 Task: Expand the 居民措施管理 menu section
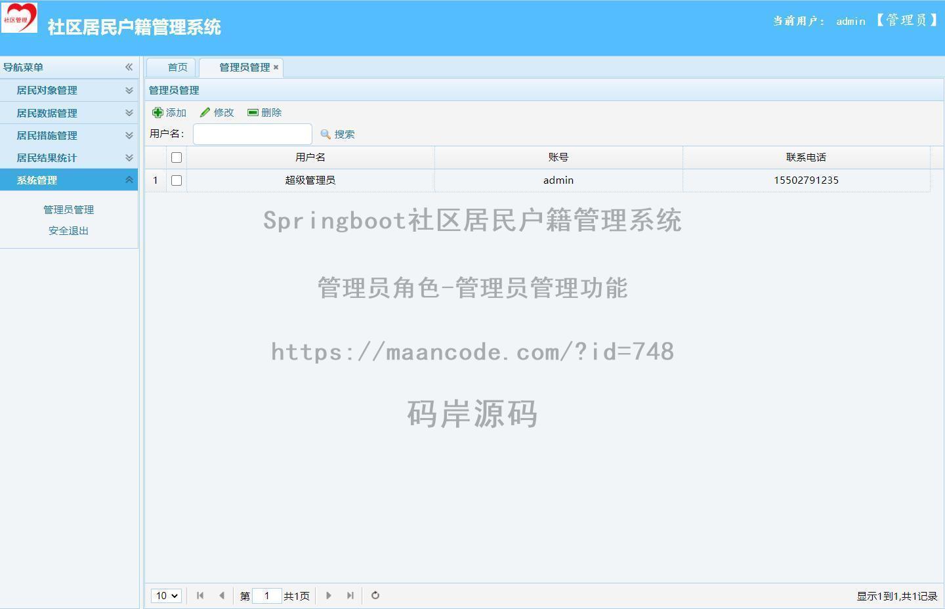click(69, 135)
